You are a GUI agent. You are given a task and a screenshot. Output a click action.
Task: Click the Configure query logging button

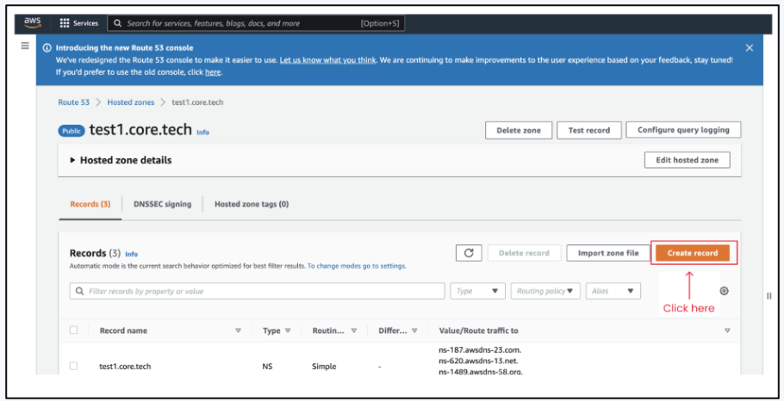[x=683, y=130]
